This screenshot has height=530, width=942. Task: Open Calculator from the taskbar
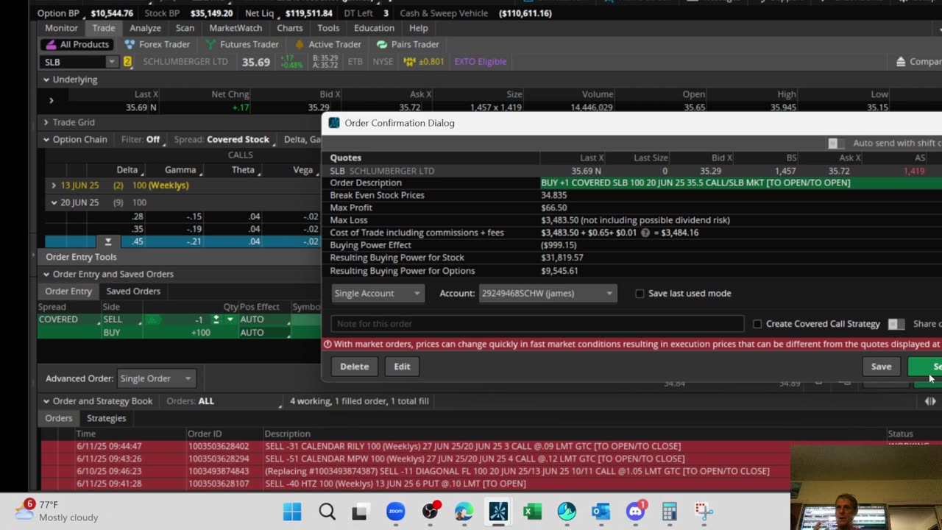coord(669,512)
